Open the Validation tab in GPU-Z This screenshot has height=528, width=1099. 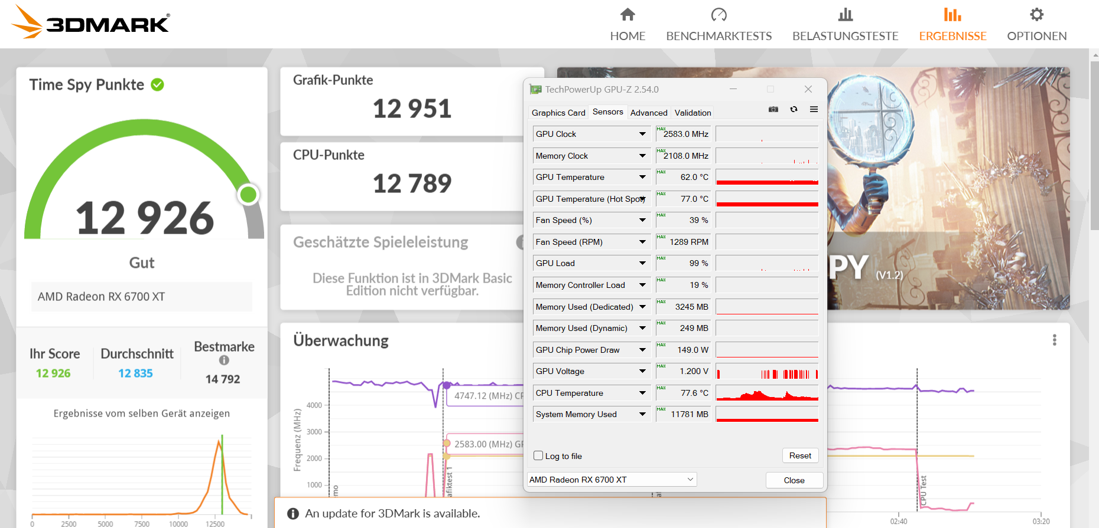pyautogui.click(x=692, y=113)
